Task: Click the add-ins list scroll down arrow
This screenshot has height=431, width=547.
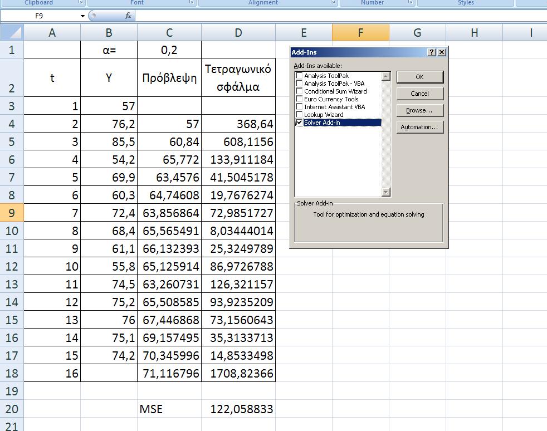Action: [x=386, y=192]
